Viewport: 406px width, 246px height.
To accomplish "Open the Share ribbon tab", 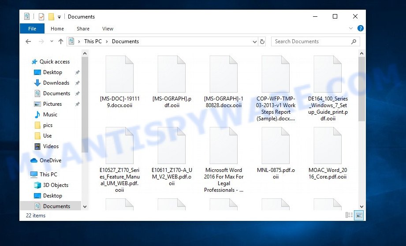I will click(83, 29).
